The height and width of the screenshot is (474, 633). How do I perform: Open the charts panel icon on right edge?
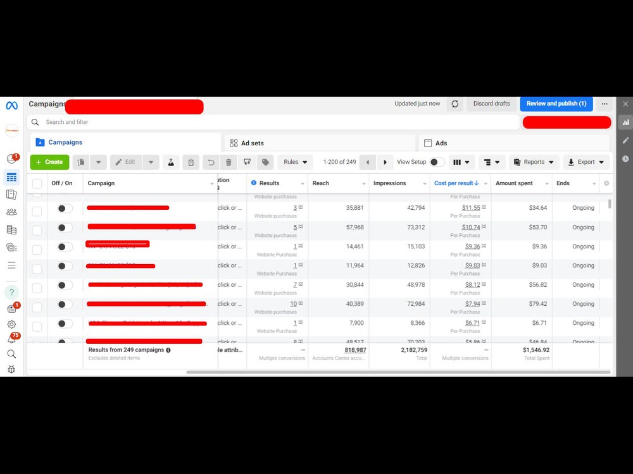tap(625, 122)
